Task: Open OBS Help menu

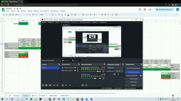Action: 103,22
